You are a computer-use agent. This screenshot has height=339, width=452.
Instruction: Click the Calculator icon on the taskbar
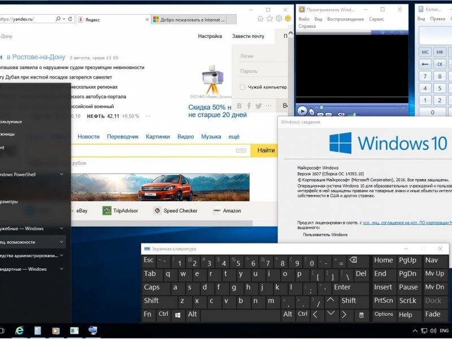[x=37, y=331]
